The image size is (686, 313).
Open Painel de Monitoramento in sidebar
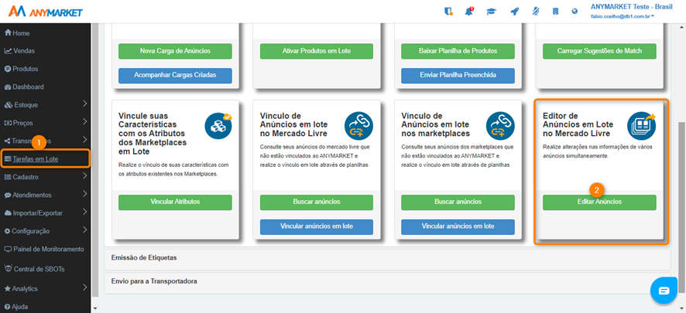coord(45,249)
